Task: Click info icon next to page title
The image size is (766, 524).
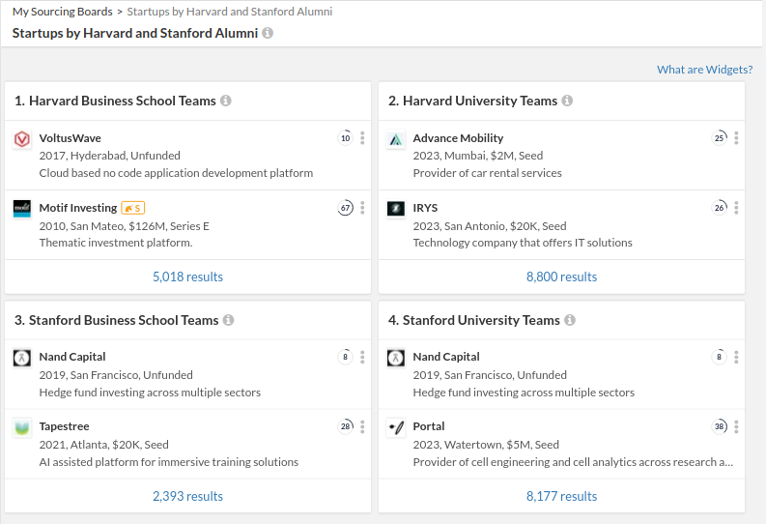Action: click(268, 33)
